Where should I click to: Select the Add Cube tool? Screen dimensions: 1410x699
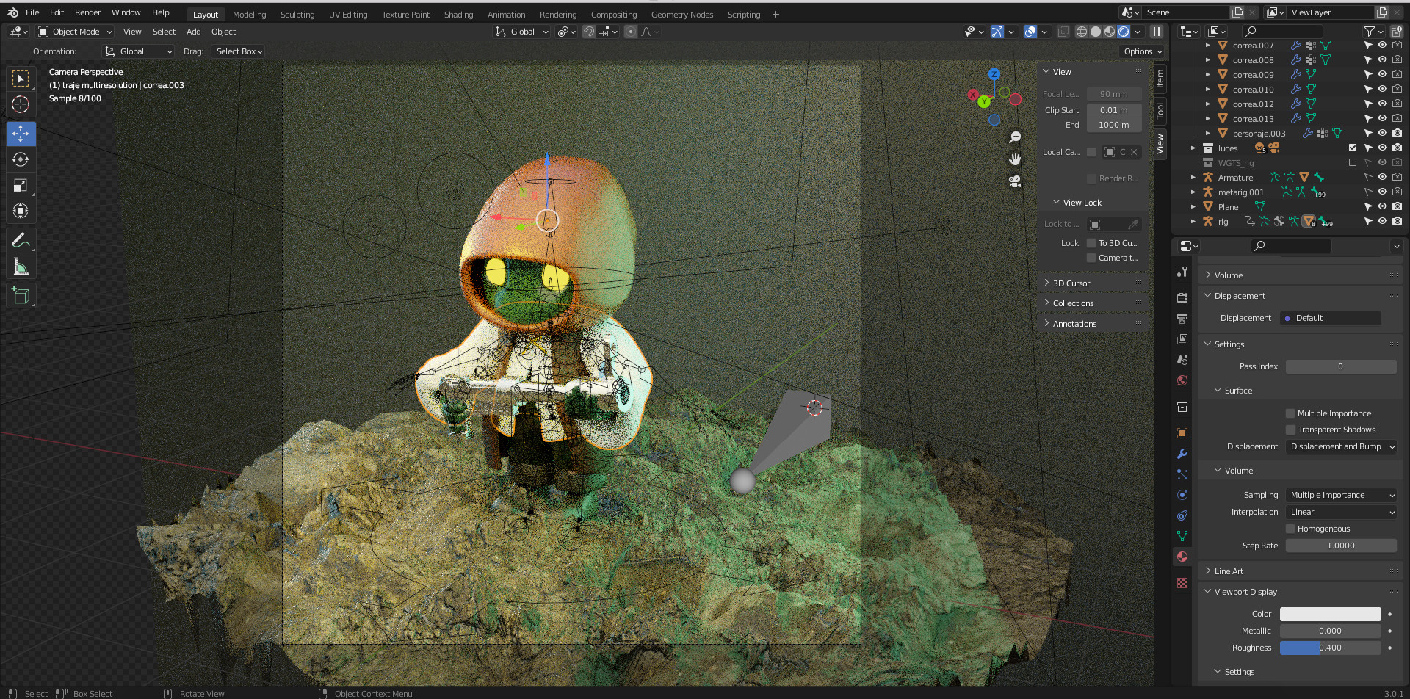(21, 296)
